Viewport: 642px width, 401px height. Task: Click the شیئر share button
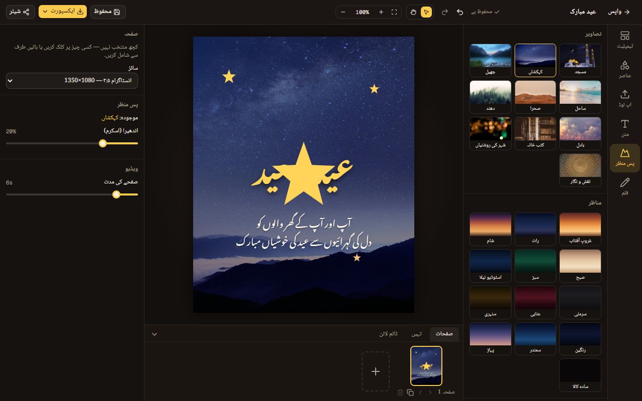pyautogui.click(x=21, y=12)
